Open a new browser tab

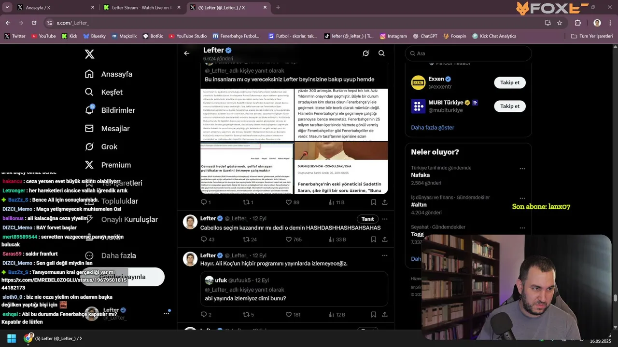278,8
